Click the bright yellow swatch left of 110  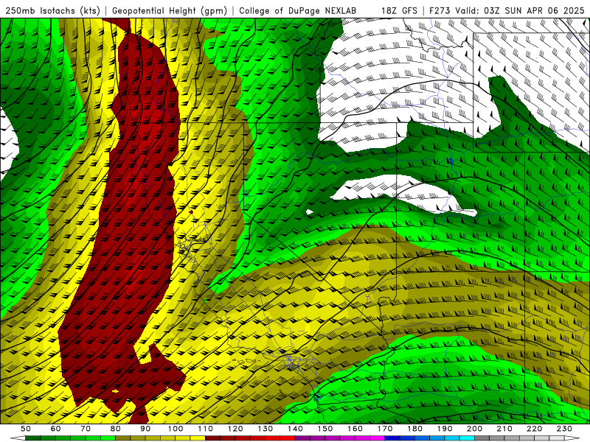[x=198, y=438]
